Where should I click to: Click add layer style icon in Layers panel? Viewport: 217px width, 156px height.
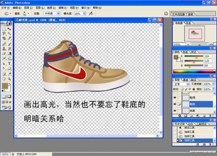click(180, 116)
